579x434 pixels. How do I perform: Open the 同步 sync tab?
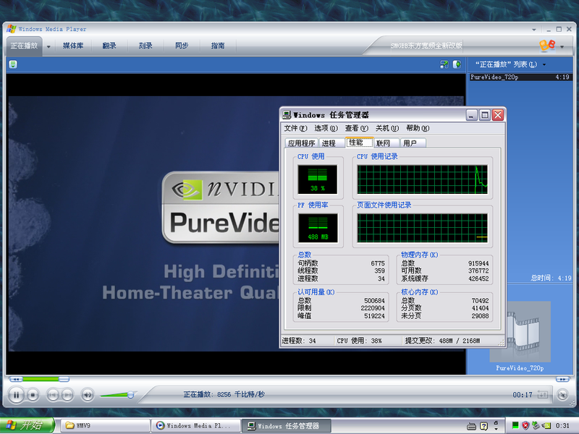pos(182,46)
